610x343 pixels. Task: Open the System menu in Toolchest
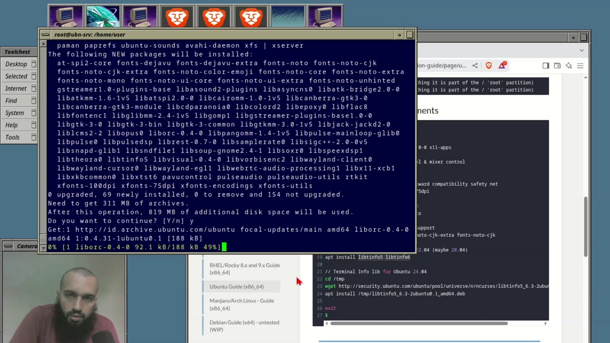(x=14, y=113)
